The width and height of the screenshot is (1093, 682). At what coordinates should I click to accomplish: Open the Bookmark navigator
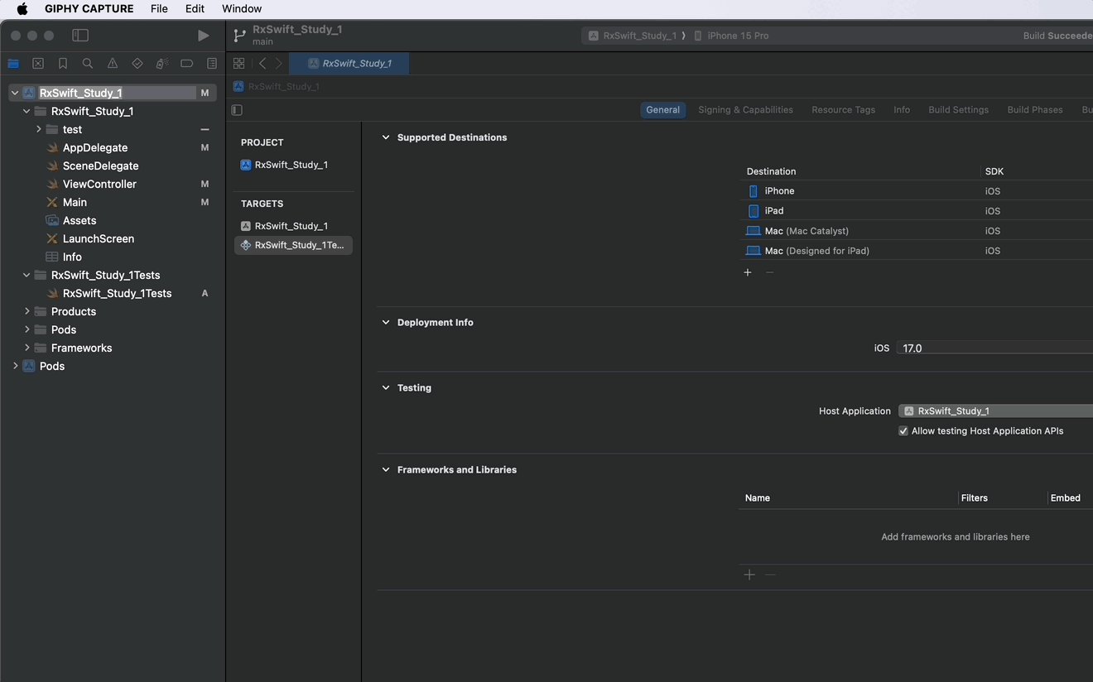[x=63, y=64]
